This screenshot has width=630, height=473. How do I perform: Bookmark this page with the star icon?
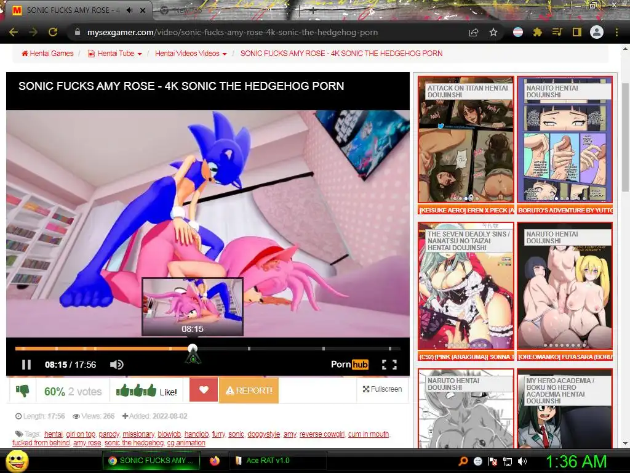[x=493, y=32]
